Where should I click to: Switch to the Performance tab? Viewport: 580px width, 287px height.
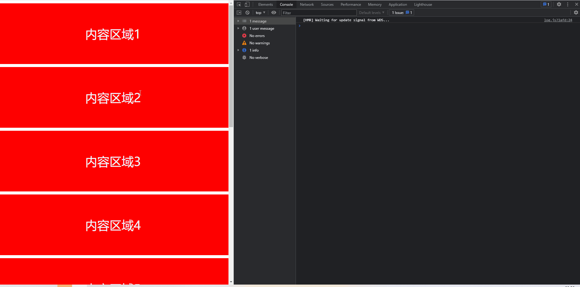coord(351,4)
